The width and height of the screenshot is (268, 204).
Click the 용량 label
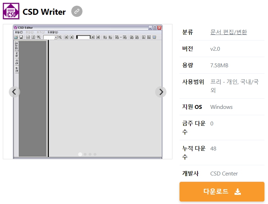click(188, 66)
